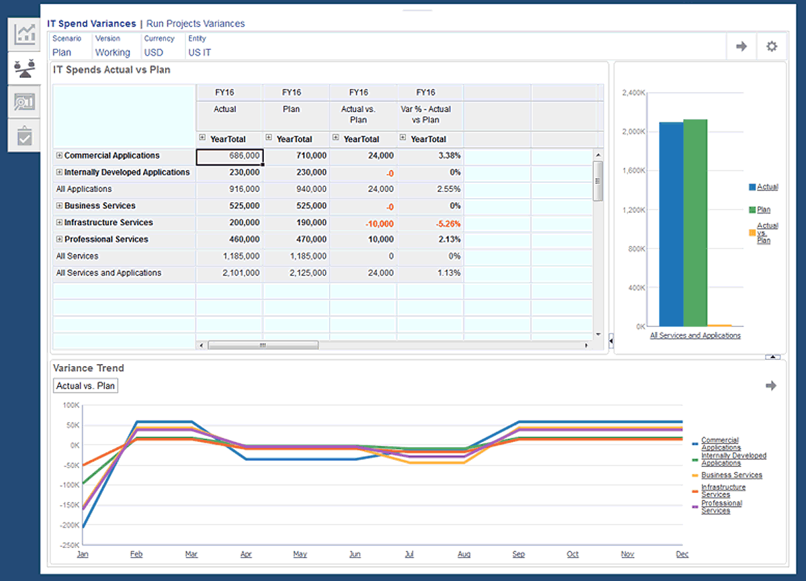Viewport: 806px width, 581px height.
Task: Expand the Professional Services row
Action: click(x=59, y=240)
